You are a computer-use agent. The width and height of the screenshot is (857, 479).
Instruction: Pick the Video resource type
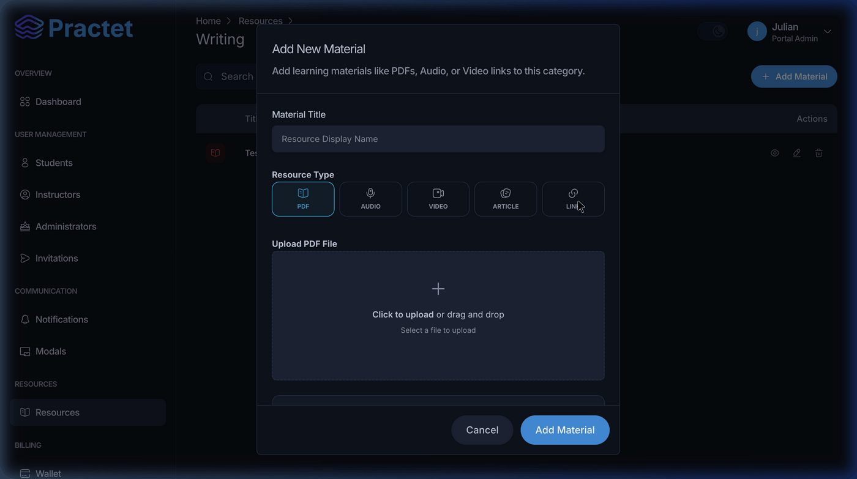point(438,199)
